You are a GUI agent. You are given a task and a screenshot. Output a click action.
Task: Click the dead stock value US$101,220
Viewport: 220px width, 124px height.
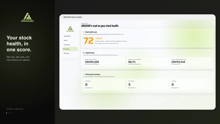[92, 62]
